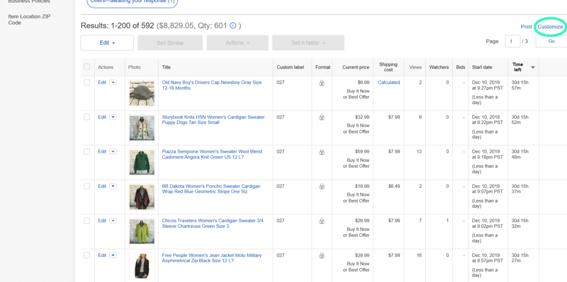Click the red blue poncho photo thumbnail
Image resolution: width=567 pixels, height=282 pixels.
142,197
